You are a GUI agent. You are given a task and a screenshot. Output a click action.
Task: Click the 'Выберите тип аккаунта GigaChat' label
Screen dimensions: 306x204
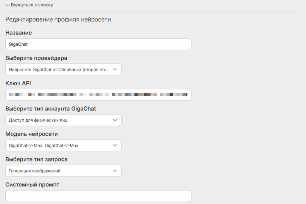51,109
